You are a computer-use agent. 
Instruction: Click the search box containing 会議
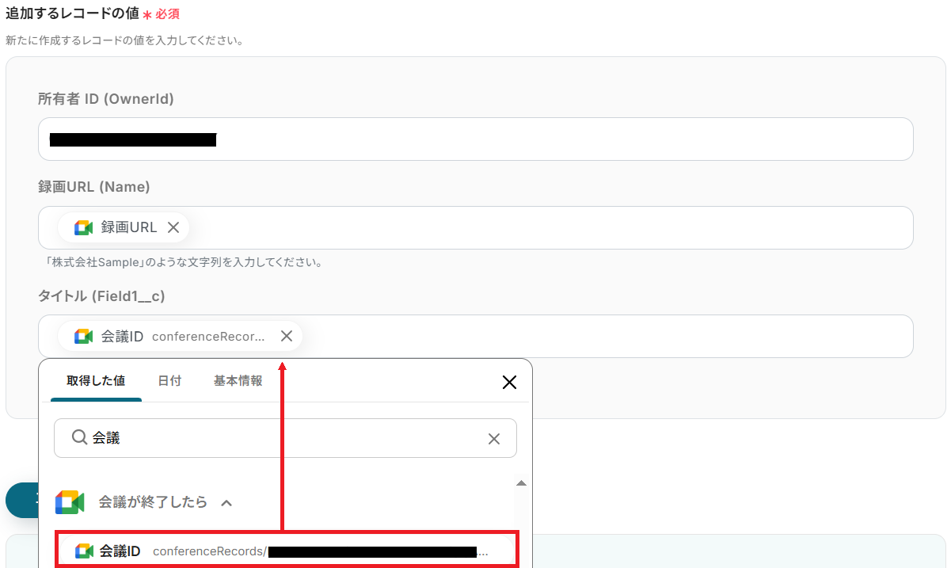(285, 438)
